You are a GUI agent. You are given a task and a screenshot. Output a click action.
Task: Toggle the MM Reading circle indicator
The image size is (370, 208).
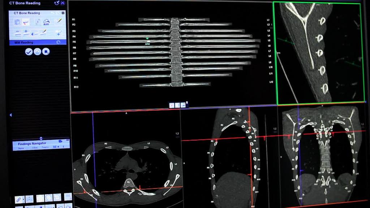tap(58, 42)
